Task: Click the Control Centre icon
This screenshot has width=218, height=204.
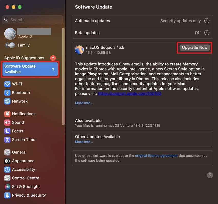Action: [x=7, y=178]
